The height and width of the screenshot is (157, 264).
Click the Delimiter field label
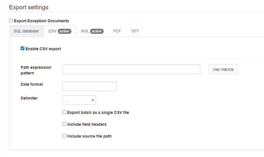(29, 98)
